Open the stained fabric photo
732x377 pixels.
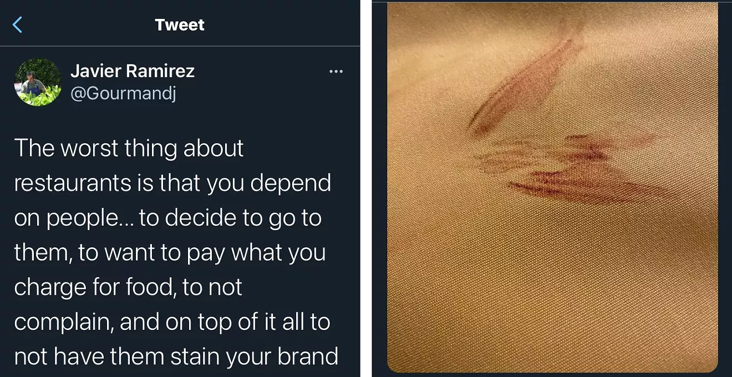tap(552, 187)
